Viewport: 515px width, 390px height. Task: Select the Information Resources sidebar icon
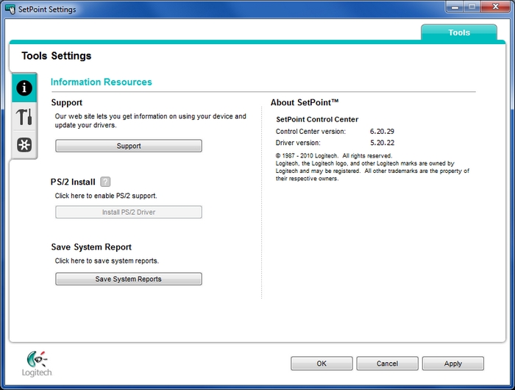coord(24,88)
